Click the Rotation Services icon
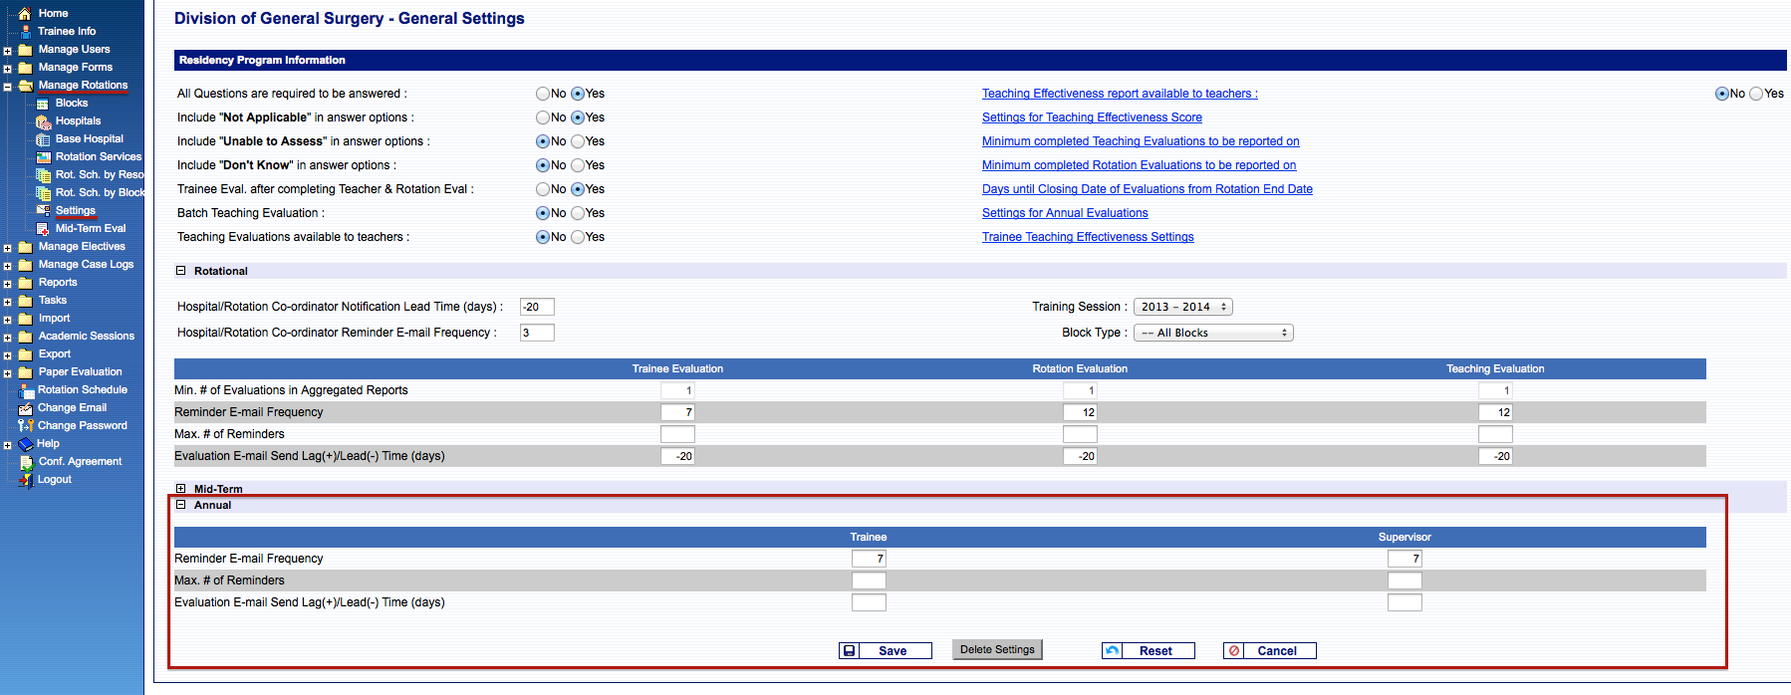This screenshot has width=1791, height=695. pyautogui.click(x=44, y=157)
